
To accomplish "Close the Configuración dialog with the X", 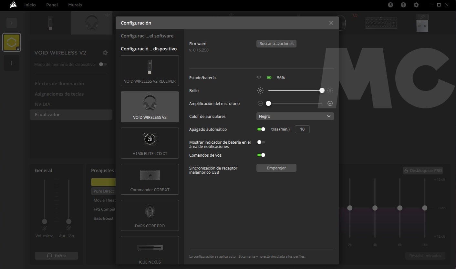I will point(331,23).
